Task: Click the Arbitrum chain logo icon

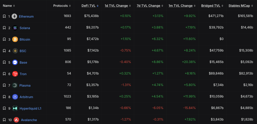Action: [x=15, y=97]
